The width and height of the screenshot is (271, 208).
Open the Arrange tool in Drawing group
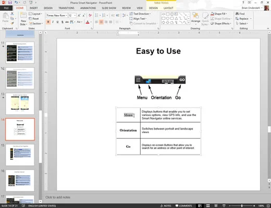click(x=195, y=18)
